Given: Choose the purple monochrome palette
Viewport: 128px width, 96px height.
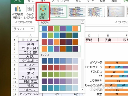Looking at the screenshot, I should coord(60,81).
